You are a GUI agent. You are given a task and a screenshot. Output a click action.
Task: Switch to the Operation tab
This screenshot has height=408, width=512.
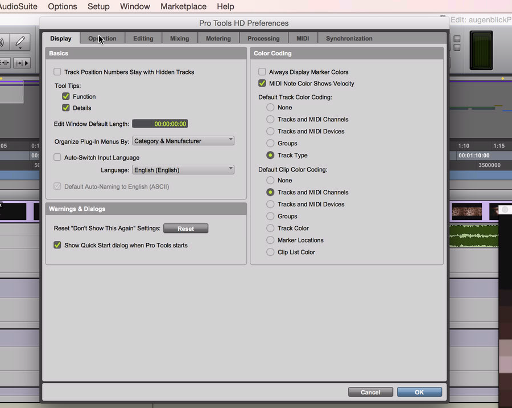point(102,39)
